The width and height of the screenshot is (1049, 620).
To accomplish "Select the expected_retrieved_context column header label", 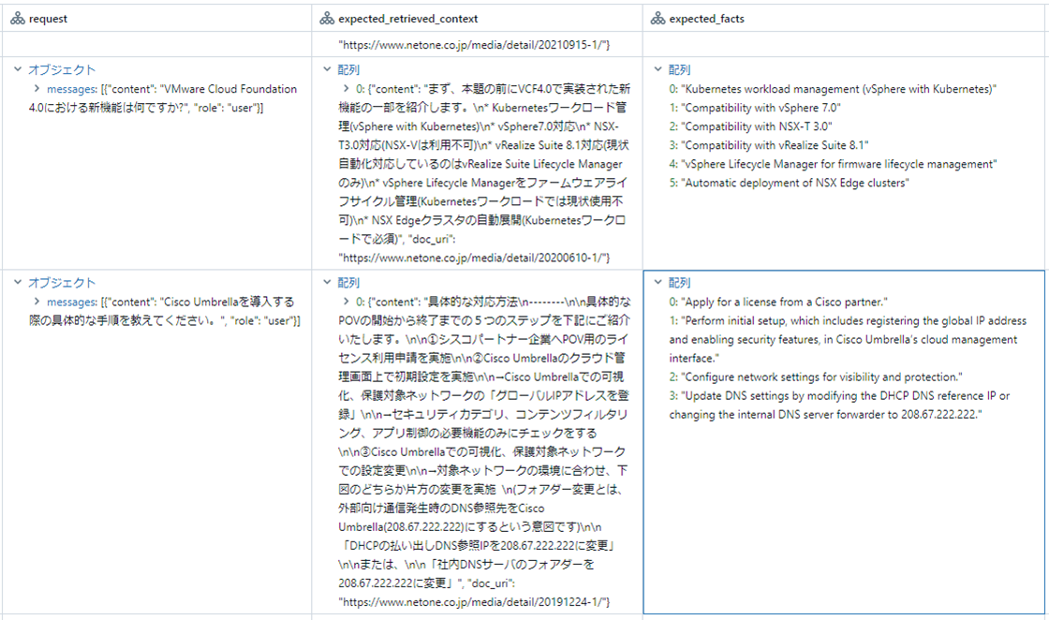I will (x=408, y=19).
